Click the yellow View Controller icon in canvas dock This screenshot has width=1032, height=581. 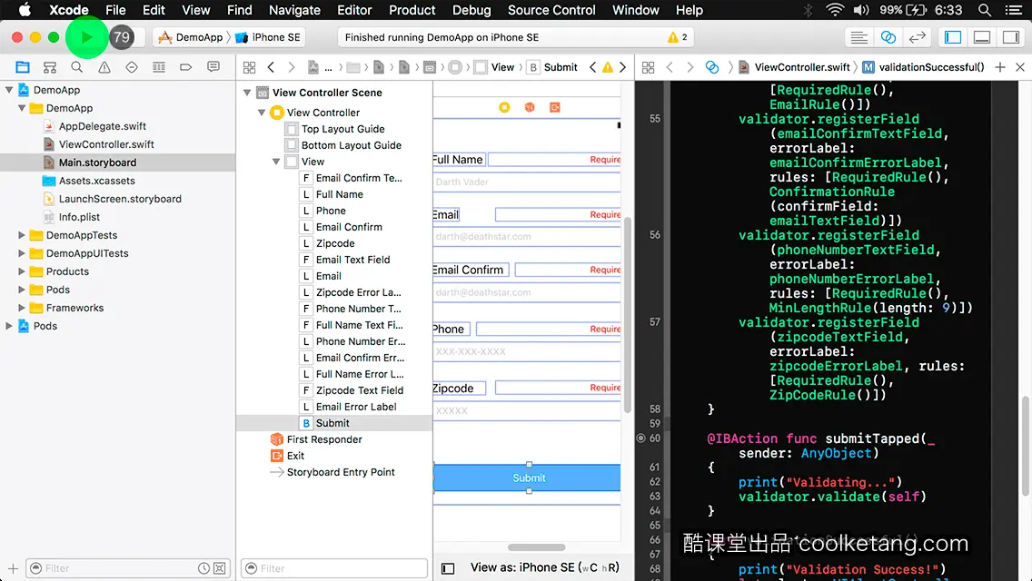pos(504,107)
